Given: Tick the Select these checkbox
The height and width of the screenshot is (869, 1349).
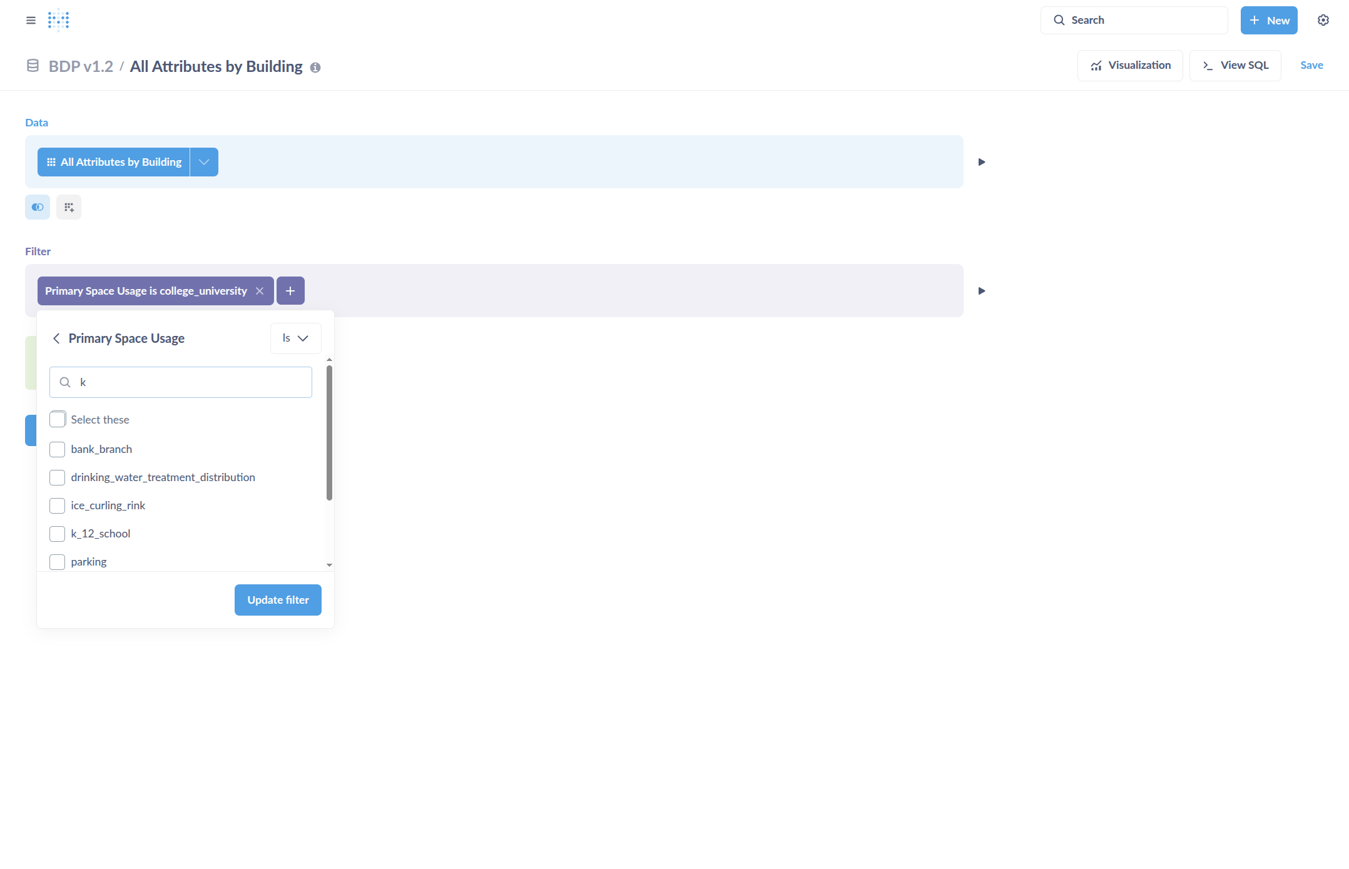Looking at the screenshot, I should click(58, 419).
